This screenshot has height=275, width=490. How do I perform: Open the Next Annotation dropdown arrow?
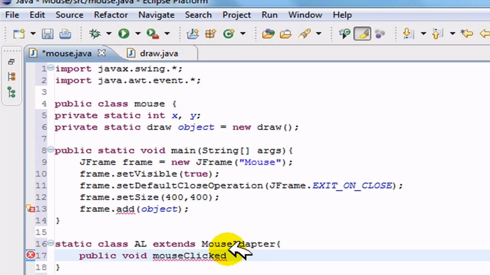423,34
